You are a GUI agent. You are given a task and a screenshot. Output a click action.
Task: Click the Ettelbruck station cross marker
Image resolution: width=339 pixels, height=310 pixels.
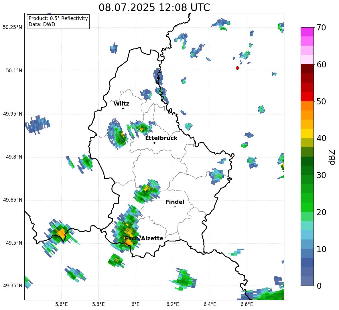click(154, 143)
